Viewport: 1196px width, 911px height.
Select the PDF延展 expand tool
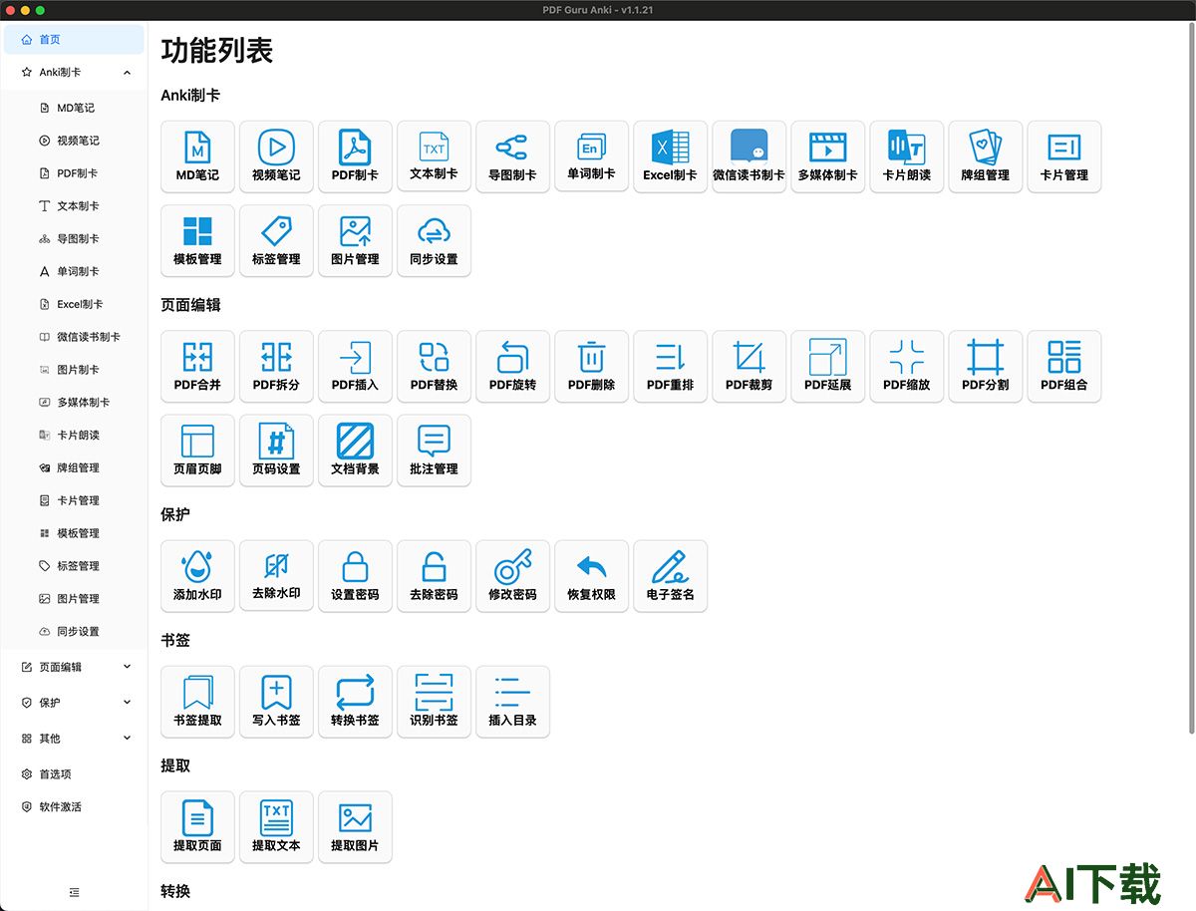pyautogui.click(x=827, y=366)
